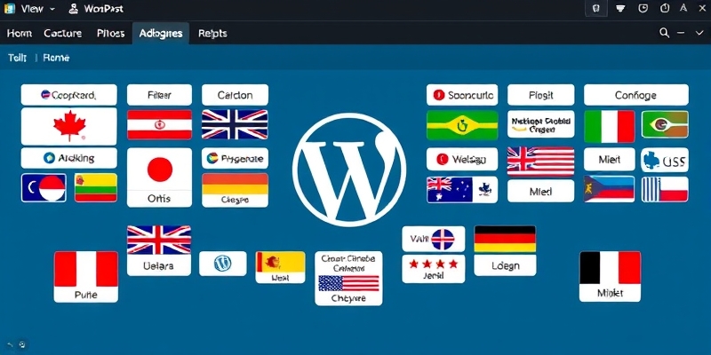The height and width of the screenshot is (355, 711).
Task: Click the Union Jack above Uelara
Action: click(159, 240)
